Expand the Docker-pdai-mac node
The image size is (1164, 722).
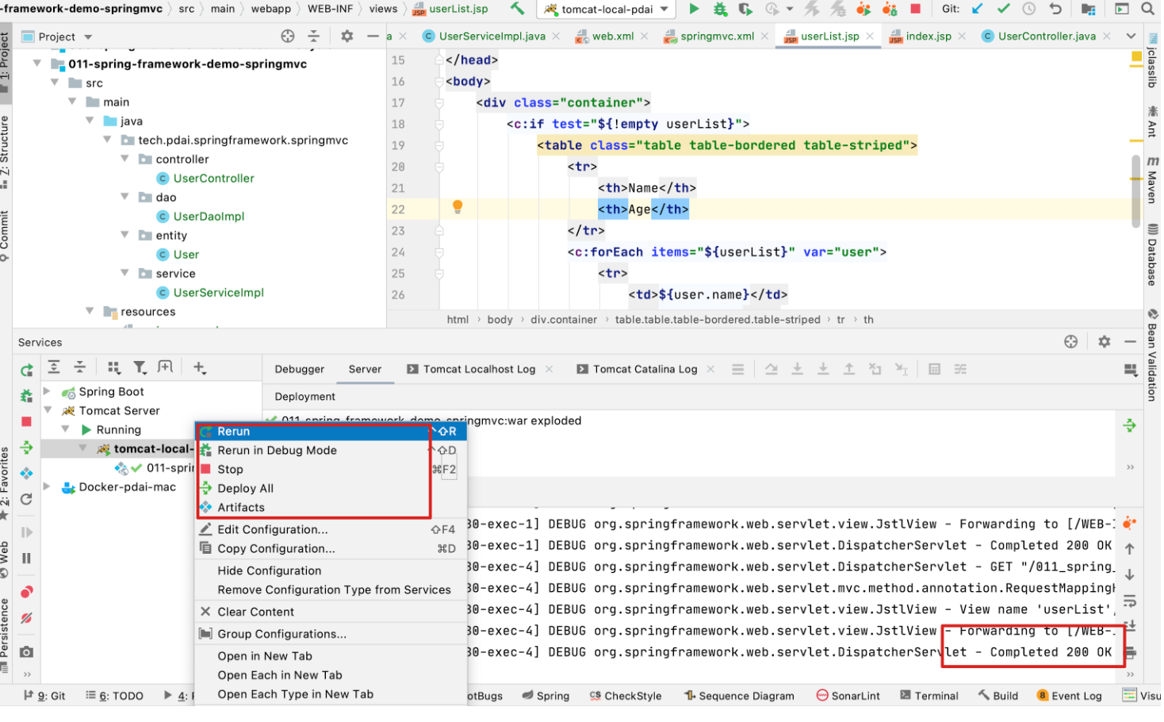tap(47, 486)
